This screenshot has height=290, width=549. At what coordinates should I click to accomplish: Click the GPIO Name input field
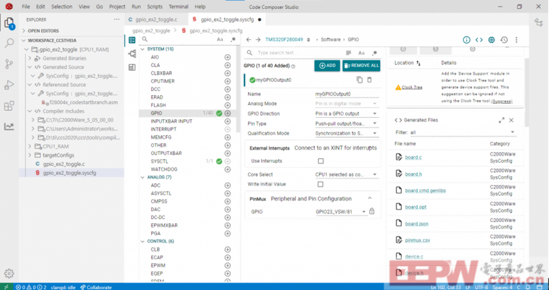346,94
